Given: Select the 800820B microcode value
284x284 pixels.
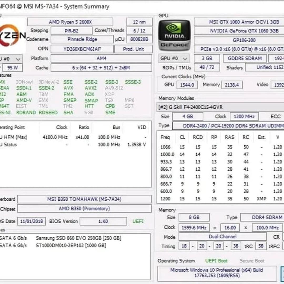Looking at the screenshot, I should point(139,39).
